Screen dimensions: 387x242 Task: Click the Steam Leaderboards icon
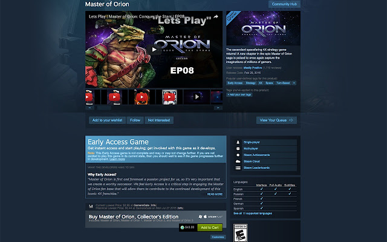238,168
